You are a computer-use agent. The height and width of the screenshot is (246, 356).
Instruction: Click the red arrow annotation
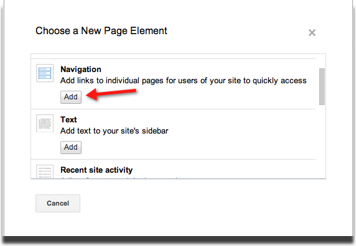[x=111, y=94]
